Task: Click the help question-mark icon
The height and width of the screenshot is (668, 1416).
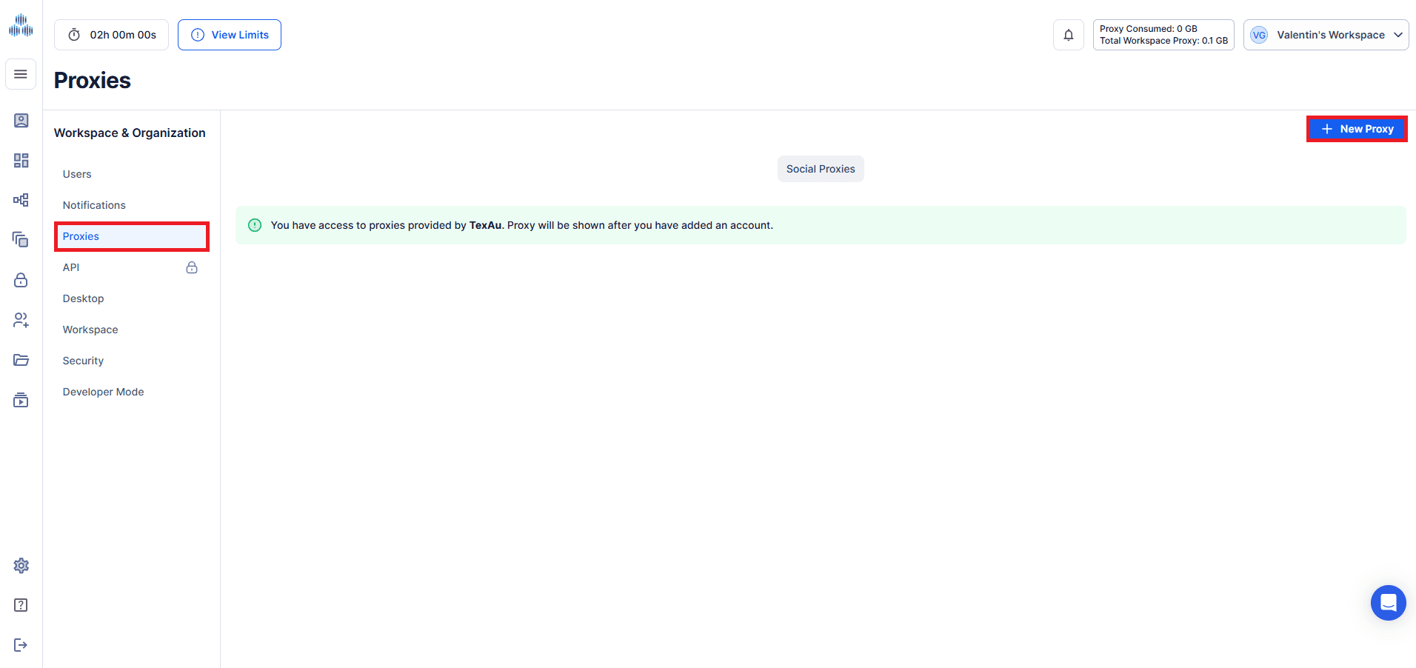Action: click(x=21, y=604)
